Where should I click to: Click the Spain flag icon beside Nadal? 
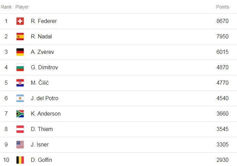tap(20, 36)
